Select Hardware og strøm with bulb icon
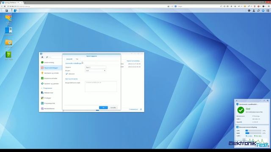Image resolution: width=271 pixels, height=152 pixels. point(51,73)
